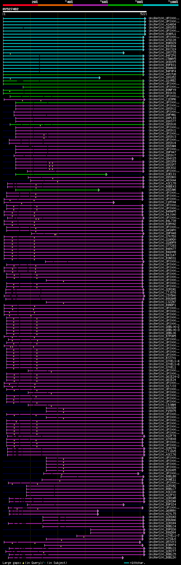Click the green alignment bar for Q3ECI1

coord(61,175)
